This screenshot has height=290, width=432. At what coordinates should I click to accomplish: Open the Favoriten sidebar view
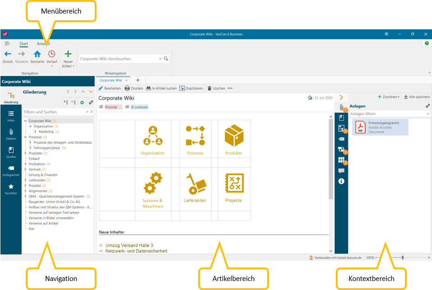click(x=11, y=189)
